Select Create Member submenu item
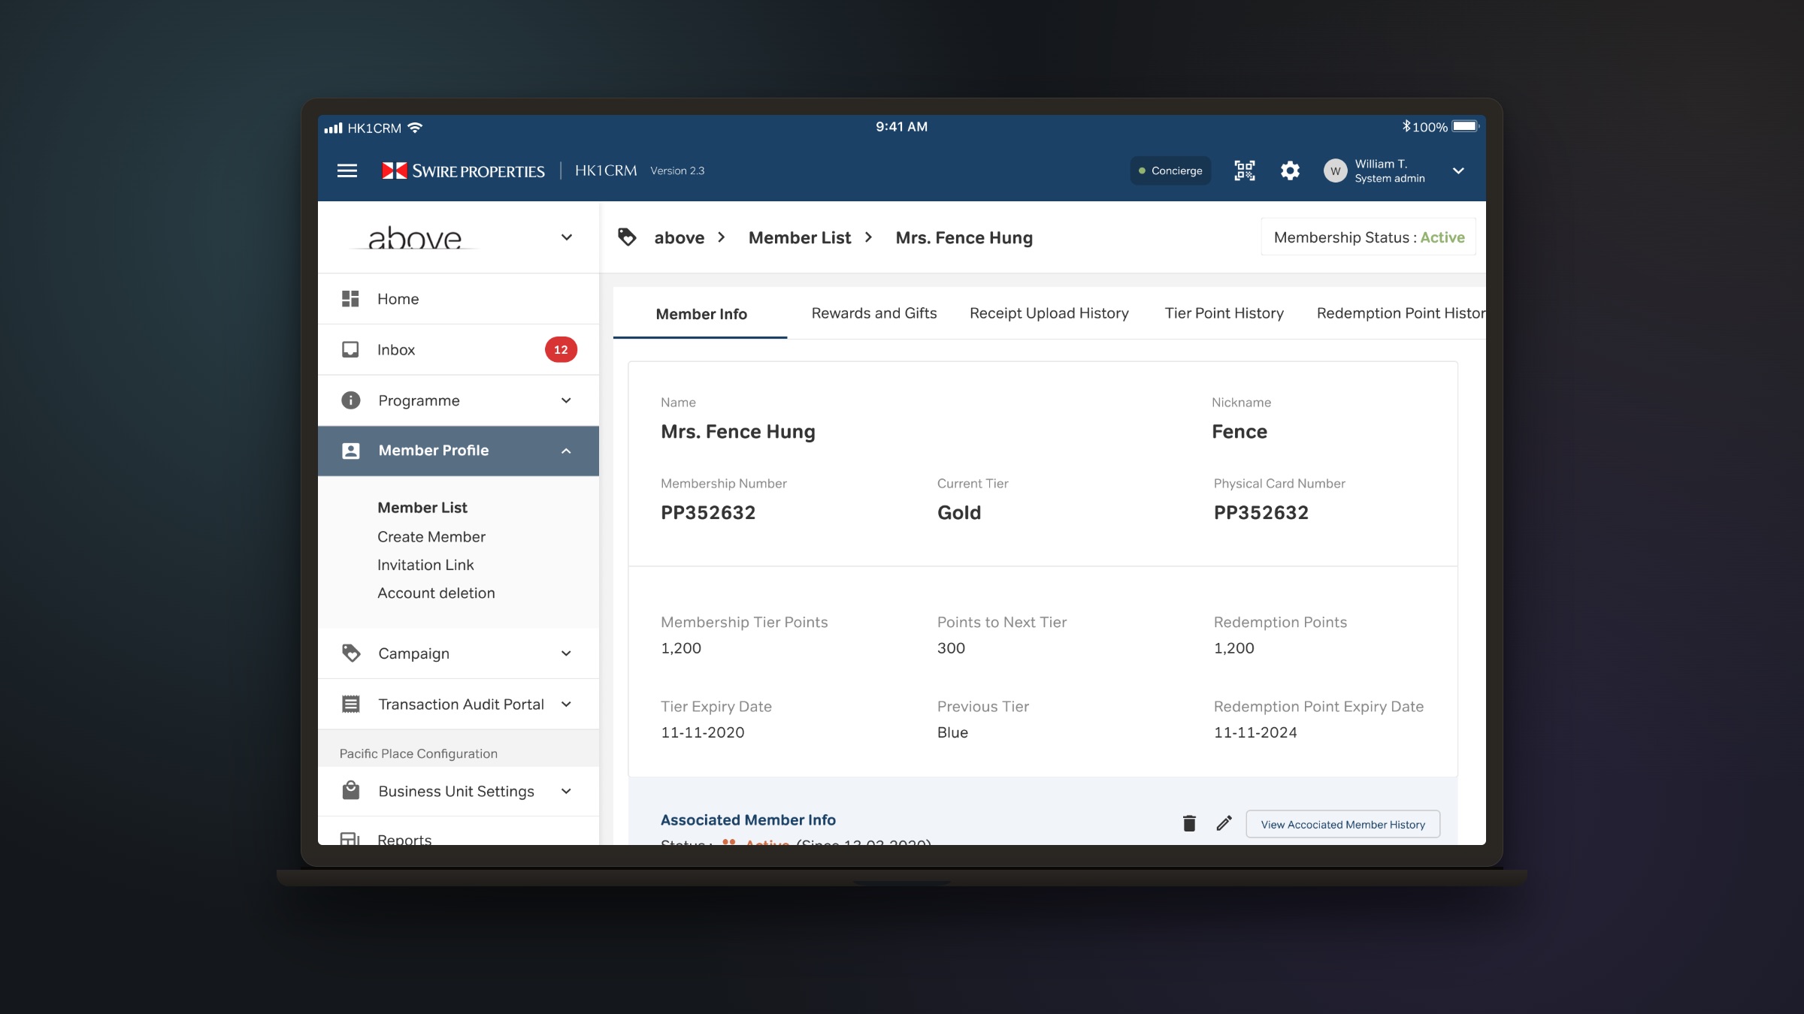 tap(431, 536)
